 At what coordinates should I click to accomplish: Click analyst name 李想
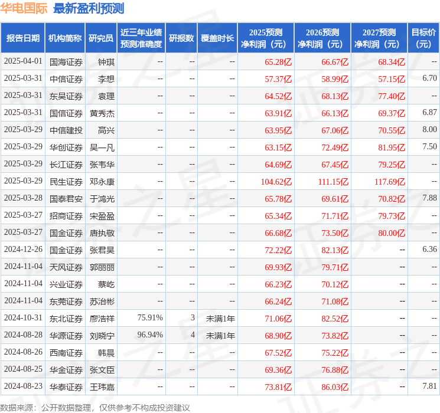coord(106,79)
